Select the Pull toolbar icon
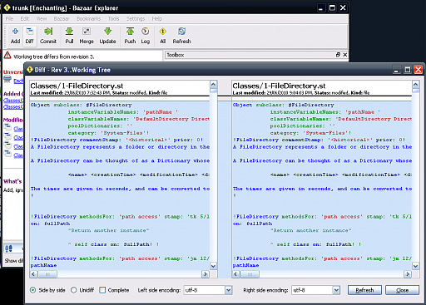This screenshot has height=305, width=426. pos(69,36)
